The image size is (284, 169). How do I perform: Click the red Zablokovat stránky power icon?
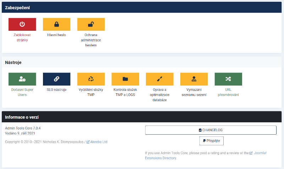click(22, 24)
